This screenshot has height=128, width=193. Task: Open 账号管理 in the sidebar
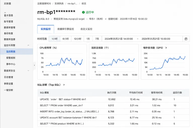pyautogui.click(x=8, y=21)
